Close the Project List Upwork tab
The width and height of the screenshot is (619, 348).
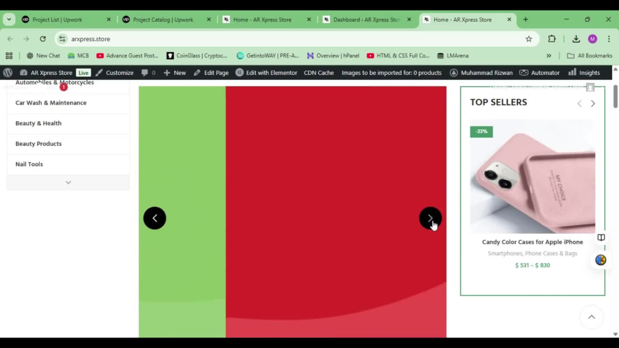coord(108,19)
